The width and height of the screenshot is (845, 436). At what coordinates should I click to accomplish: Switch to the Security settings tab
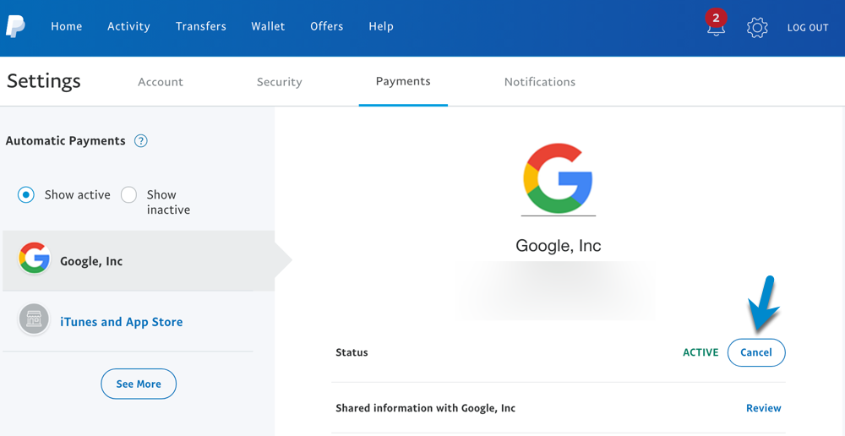pos(279,82)
